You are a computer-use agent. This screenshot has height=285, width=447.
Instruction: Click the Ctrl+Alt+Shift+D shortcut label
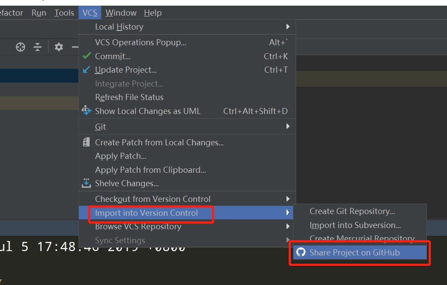pos(255,111)
